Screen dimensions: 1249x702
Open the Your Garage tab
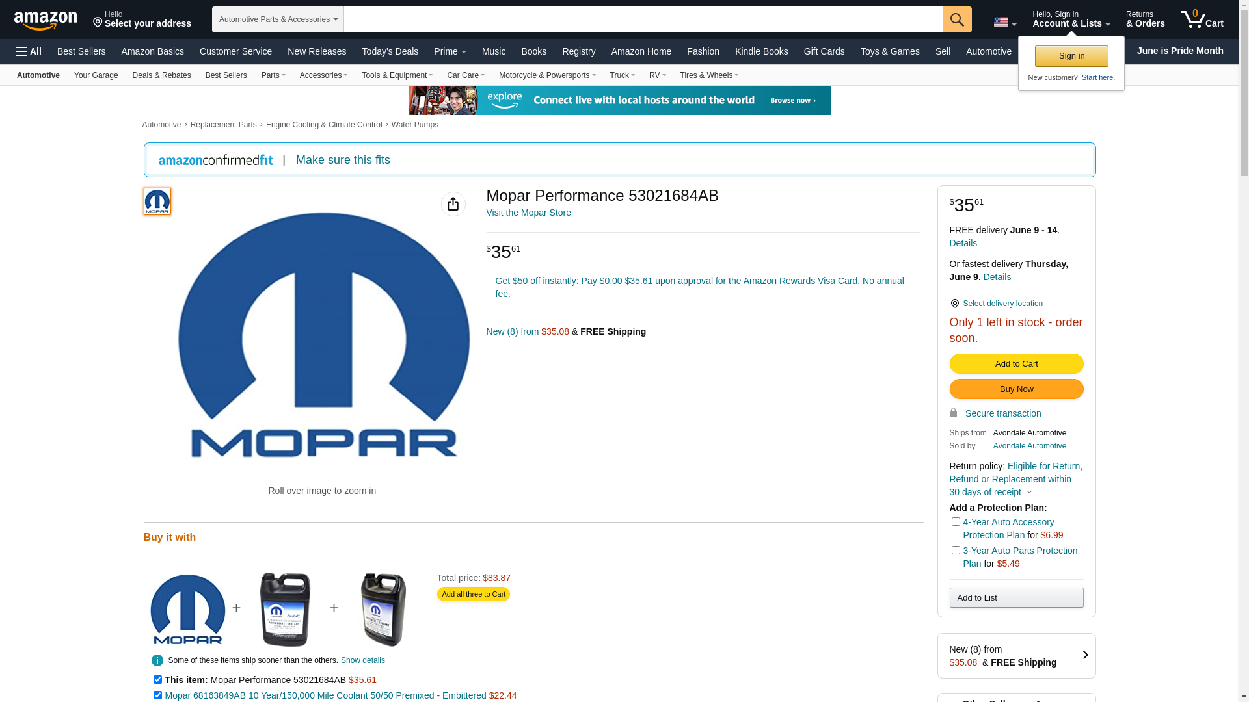click(x=96, y=75)
